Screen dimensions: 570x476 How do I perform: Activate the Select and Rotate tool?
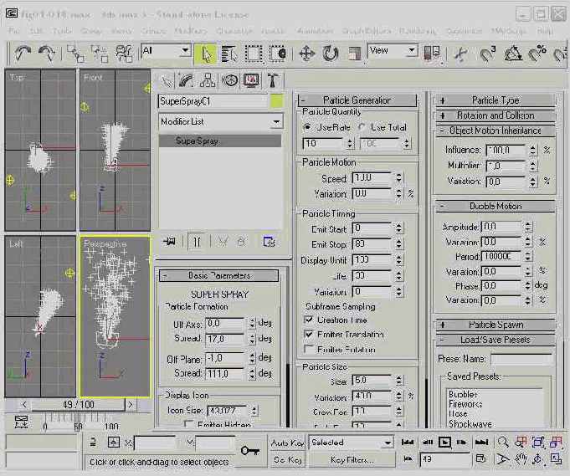coord(331,54)
